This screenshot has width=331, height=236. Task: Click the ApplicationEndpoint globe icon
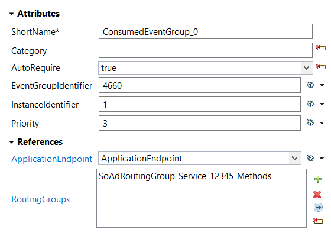[x=310, y=159]
